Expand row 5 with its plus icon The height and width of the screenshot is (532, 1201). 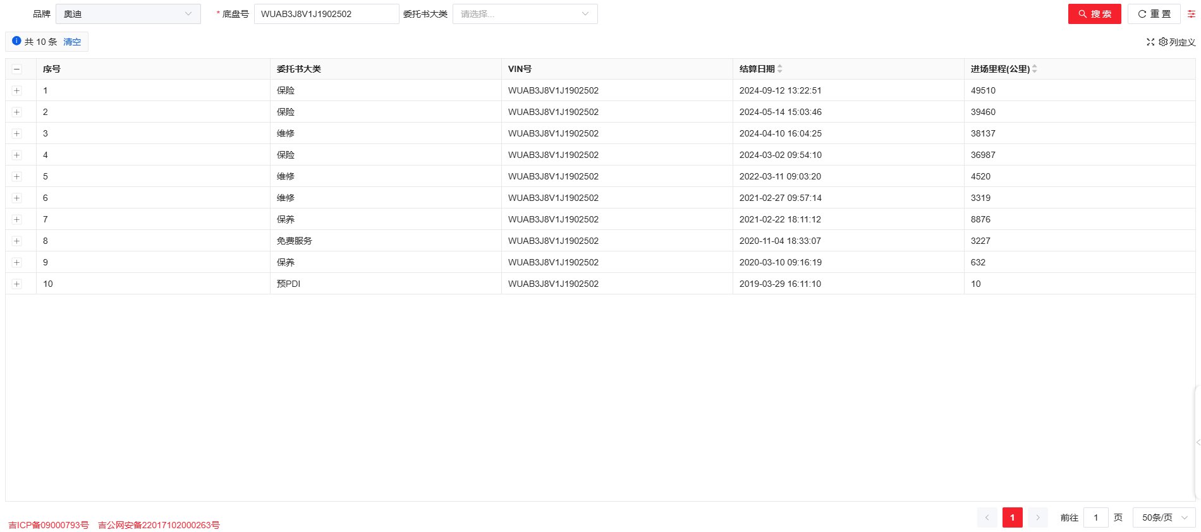pos(17,177)
